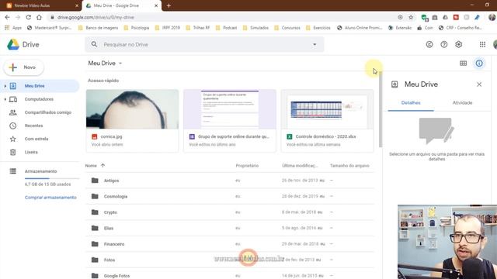Screen dimensions: 497x279
Task: Open Podcast bookmark folder
Action: click(x=226, y=28)
